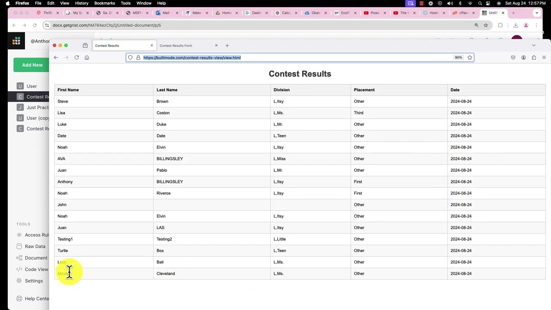Click Chrome zoom magnifier icon
Viewport: 551px width, 310px height.
477,25
